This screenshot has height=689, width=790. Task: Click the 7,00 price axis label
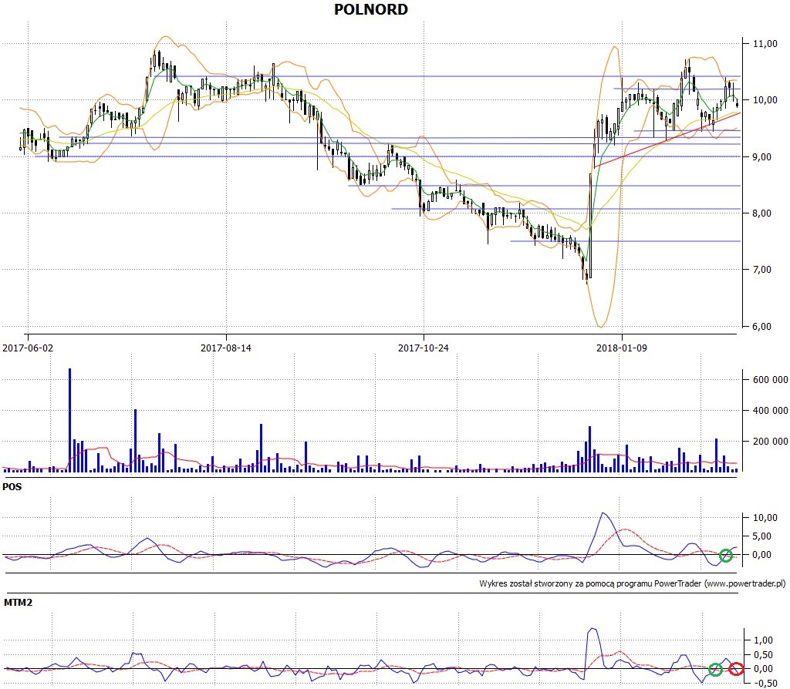click(x=761, y=270)
